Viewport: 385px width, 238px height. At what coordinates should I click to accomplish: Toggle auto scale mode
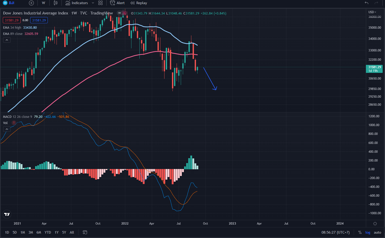pos(377,232)
